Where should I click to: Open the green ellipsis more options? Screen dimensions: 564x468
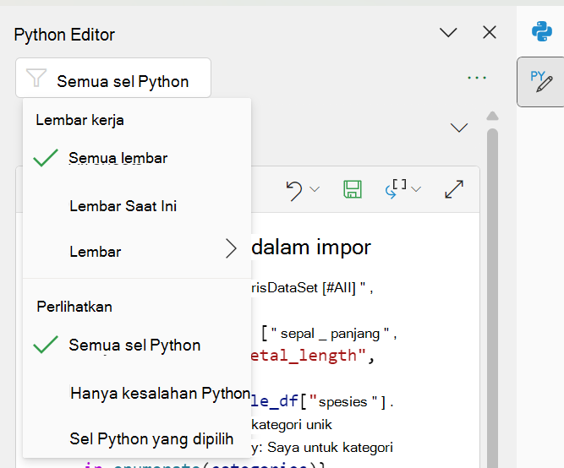[x=477, y=78]
